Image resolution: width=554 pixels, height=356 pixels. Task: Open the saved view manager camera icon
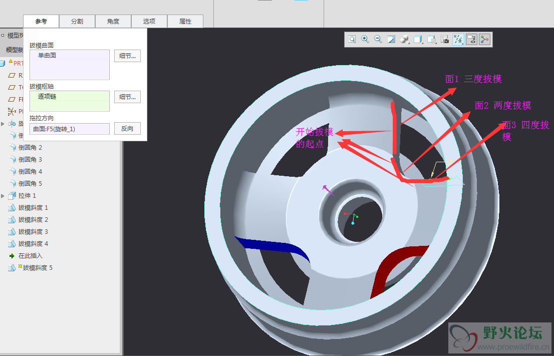pyautogui.click(x=444, y=40)
